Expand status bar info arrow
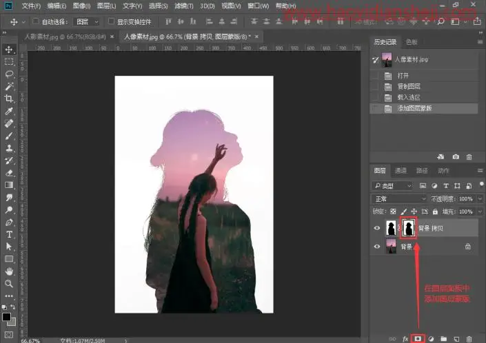Viewport: 486px width, 343px height. point(126,341)
